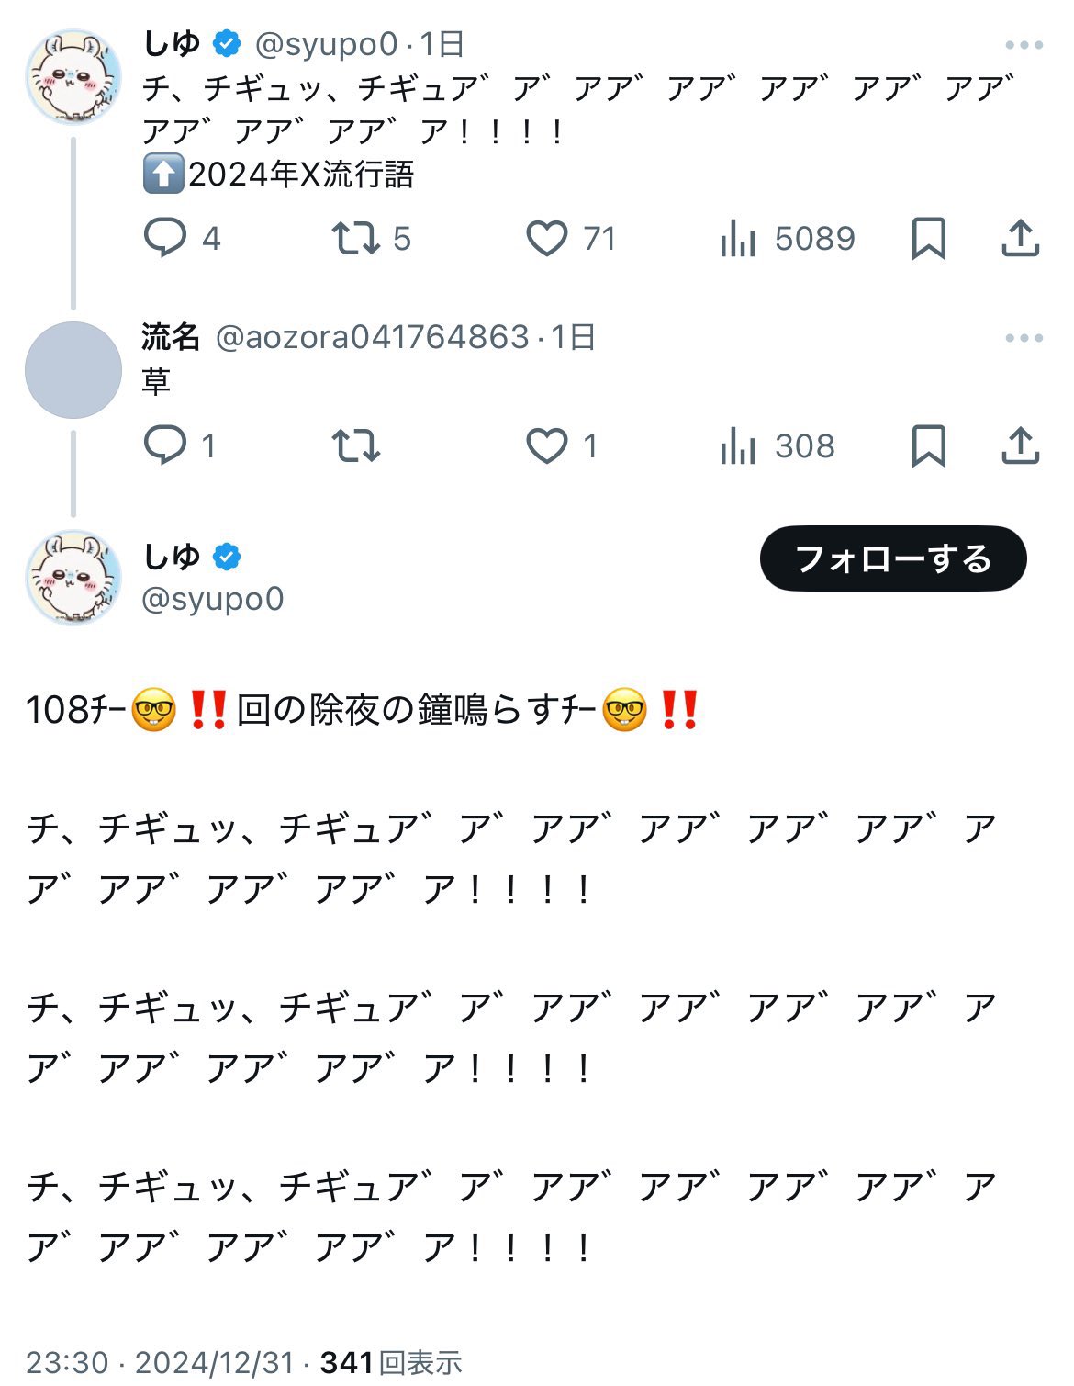Image resolution: width=1074 pixels, height=1386 pixels.
Task: Open more options on 流名's comment
Action: (1024, 338)
